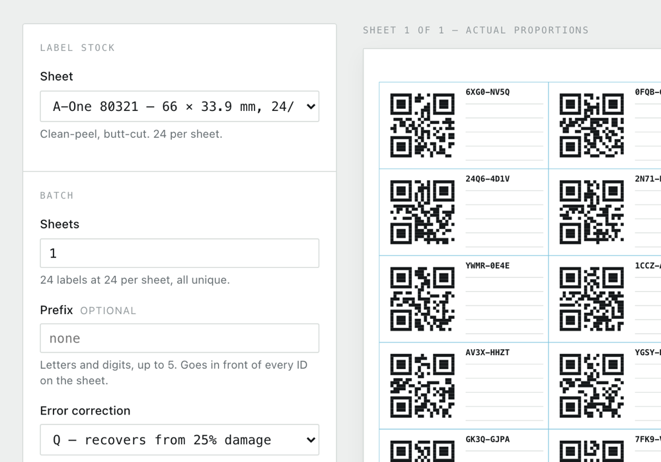Click the '24 labels at 24 per sheet' hint
The width and height of the screenshot is (661, 462).
[135, 280]
